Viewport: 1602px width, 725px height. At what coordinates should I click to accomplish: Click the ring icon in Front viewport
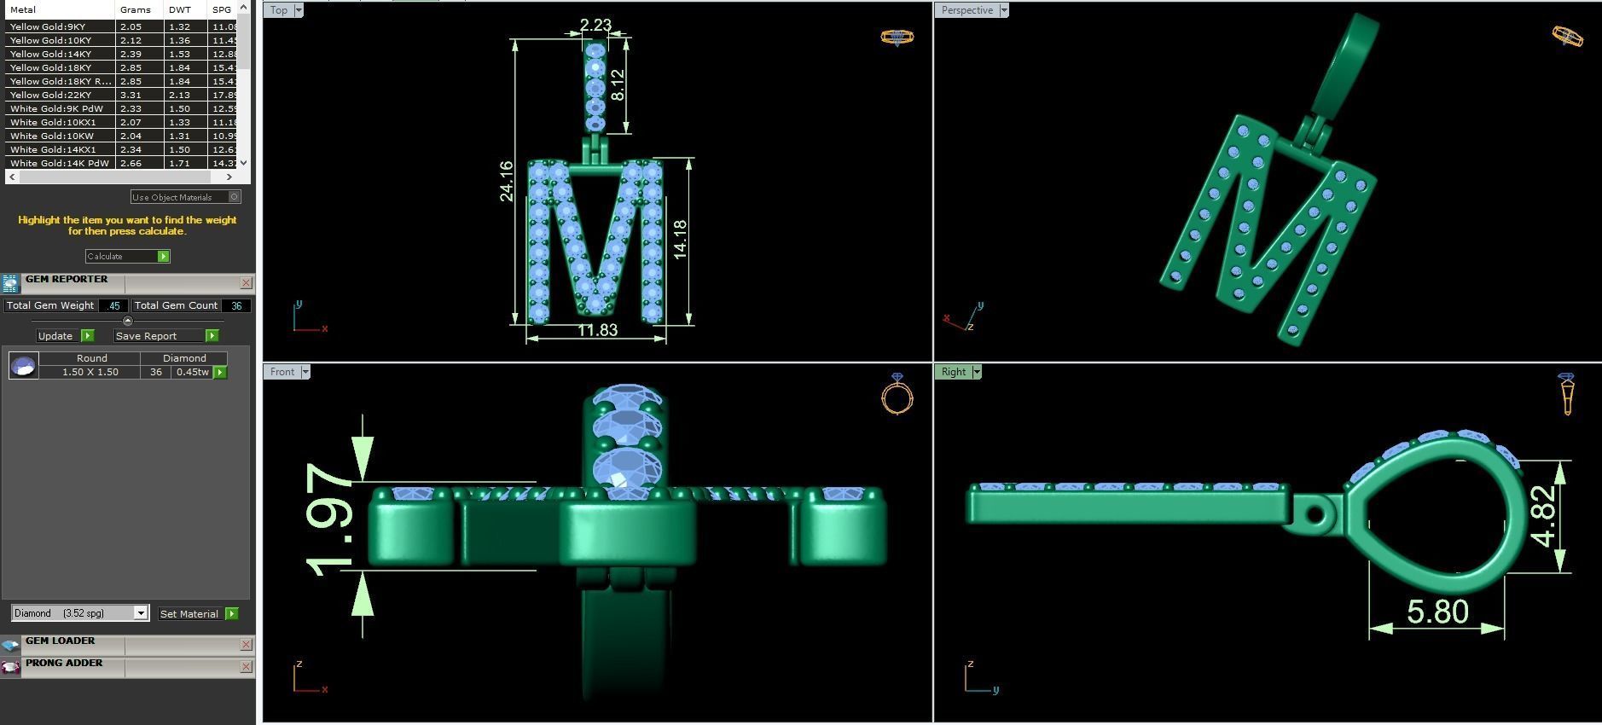tap(897, 393)
